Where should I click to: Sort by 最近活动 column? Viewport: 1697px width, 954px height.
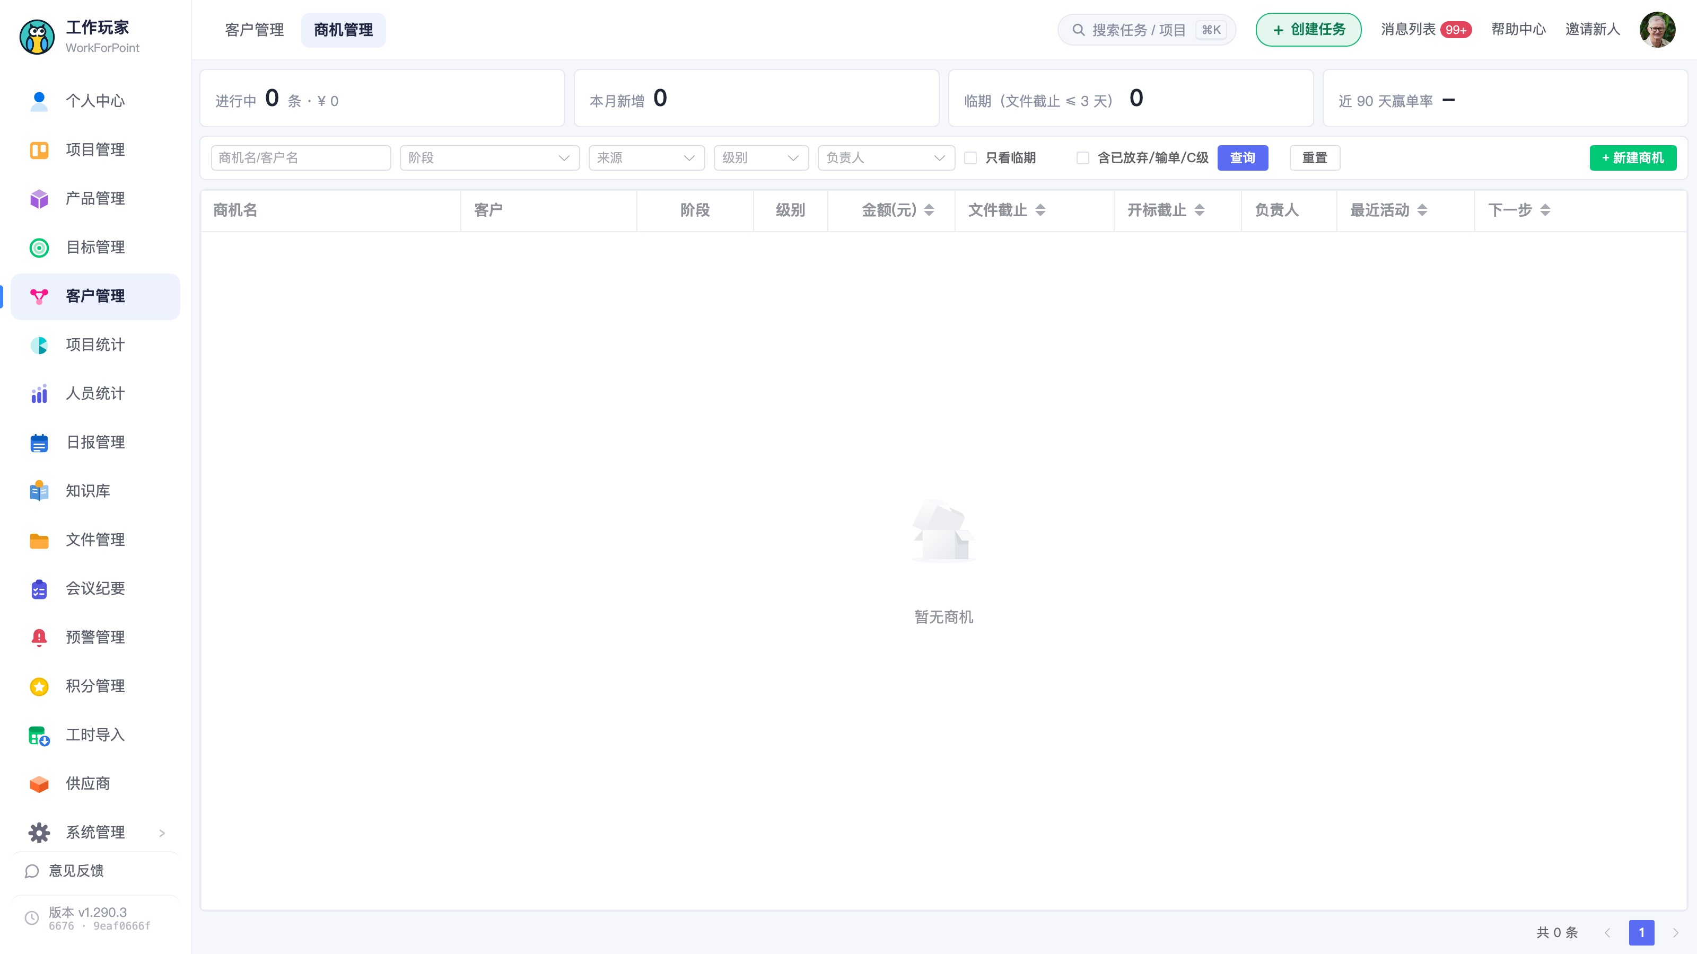pos(1422,210)
